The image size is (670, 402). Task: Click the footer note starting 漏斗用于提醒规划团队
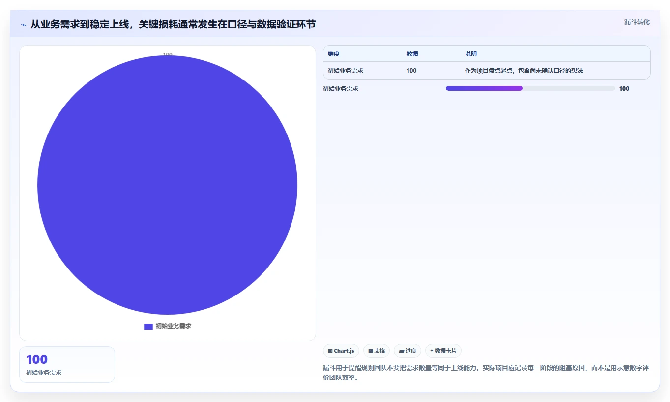pyautogui.click(x=486, y=373)
